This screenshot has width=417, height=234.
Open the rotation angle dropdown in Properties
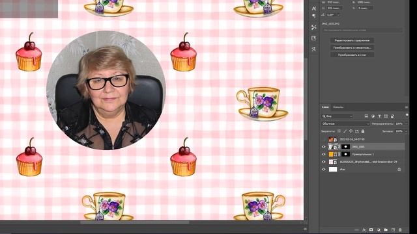pos(338,15)
